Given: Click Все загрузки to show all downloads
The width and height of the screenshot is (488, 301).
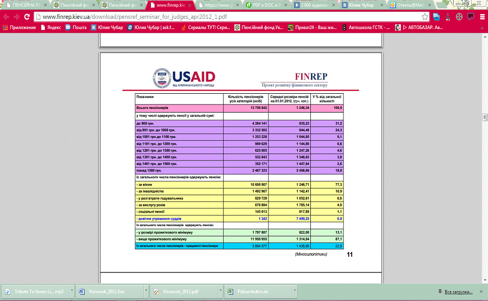Looking at the screenshot, I should [x=455, y=292].
